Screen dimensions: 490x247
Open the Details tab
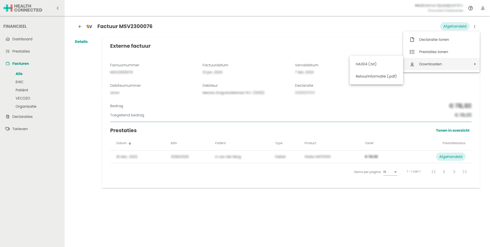81,42
